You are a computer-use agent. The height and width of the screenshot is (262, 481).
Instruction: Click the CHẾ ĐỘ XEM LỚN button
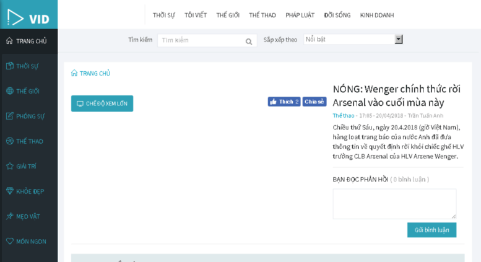point(102,103)
